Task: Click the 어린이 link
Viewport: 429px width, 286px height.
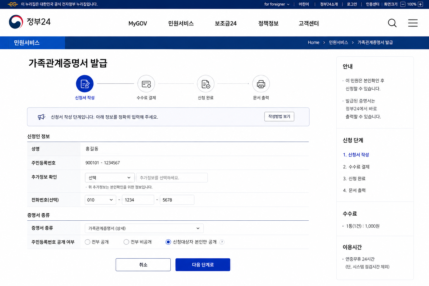Action: pos(304,4)
